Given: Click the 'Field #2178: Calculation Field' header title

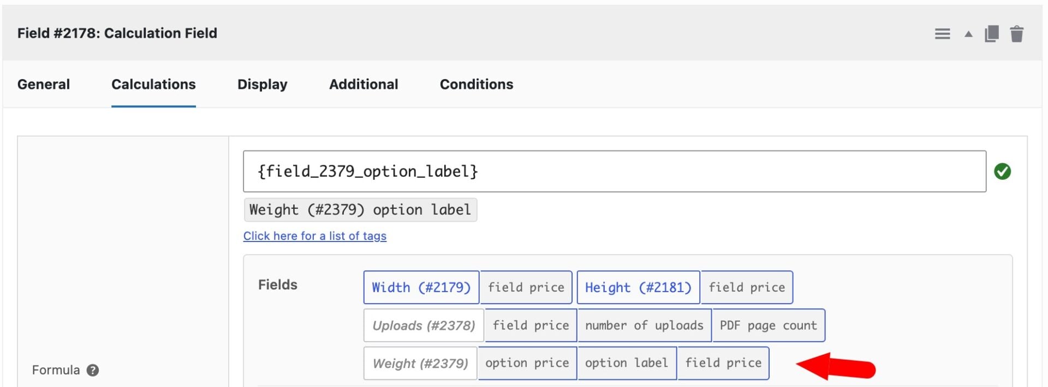Looking at the screenshot, I should point(117,33).
